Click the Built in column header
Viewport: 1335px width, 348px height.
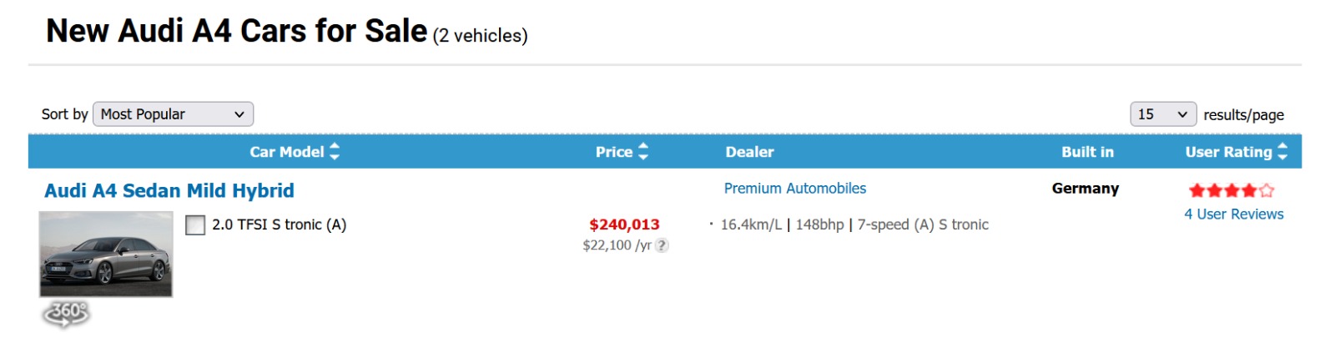[1087, 152]
